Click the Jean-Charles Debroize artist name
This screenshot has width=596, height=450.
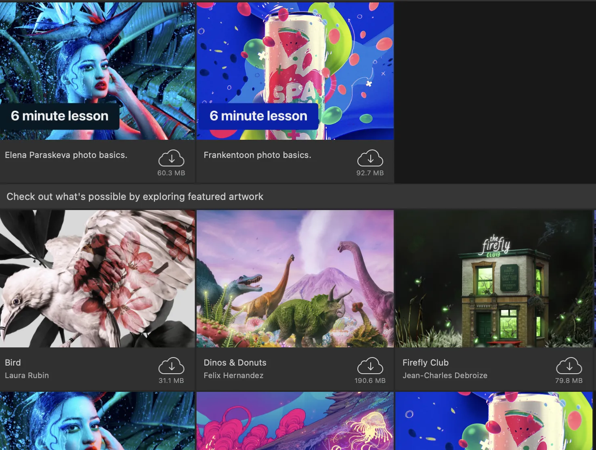click(445, 375)
